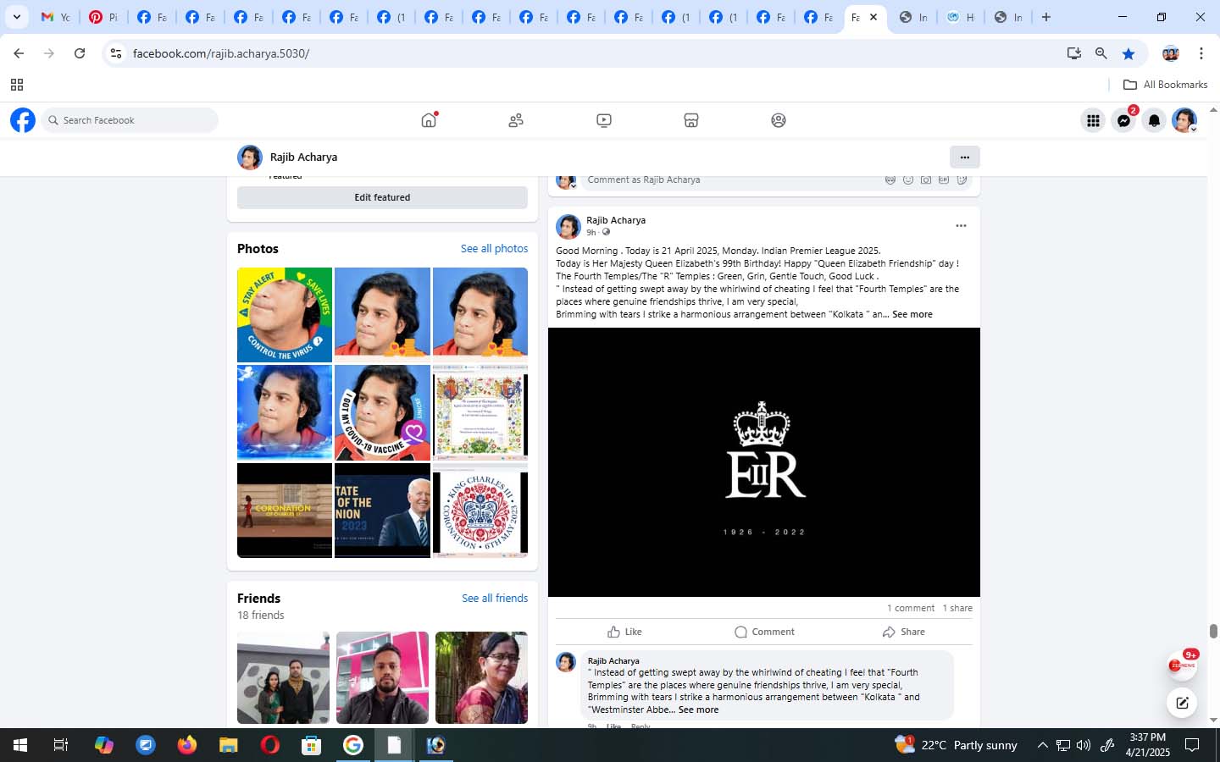
Task: Go back with browser back arrow
Action: 19,53
